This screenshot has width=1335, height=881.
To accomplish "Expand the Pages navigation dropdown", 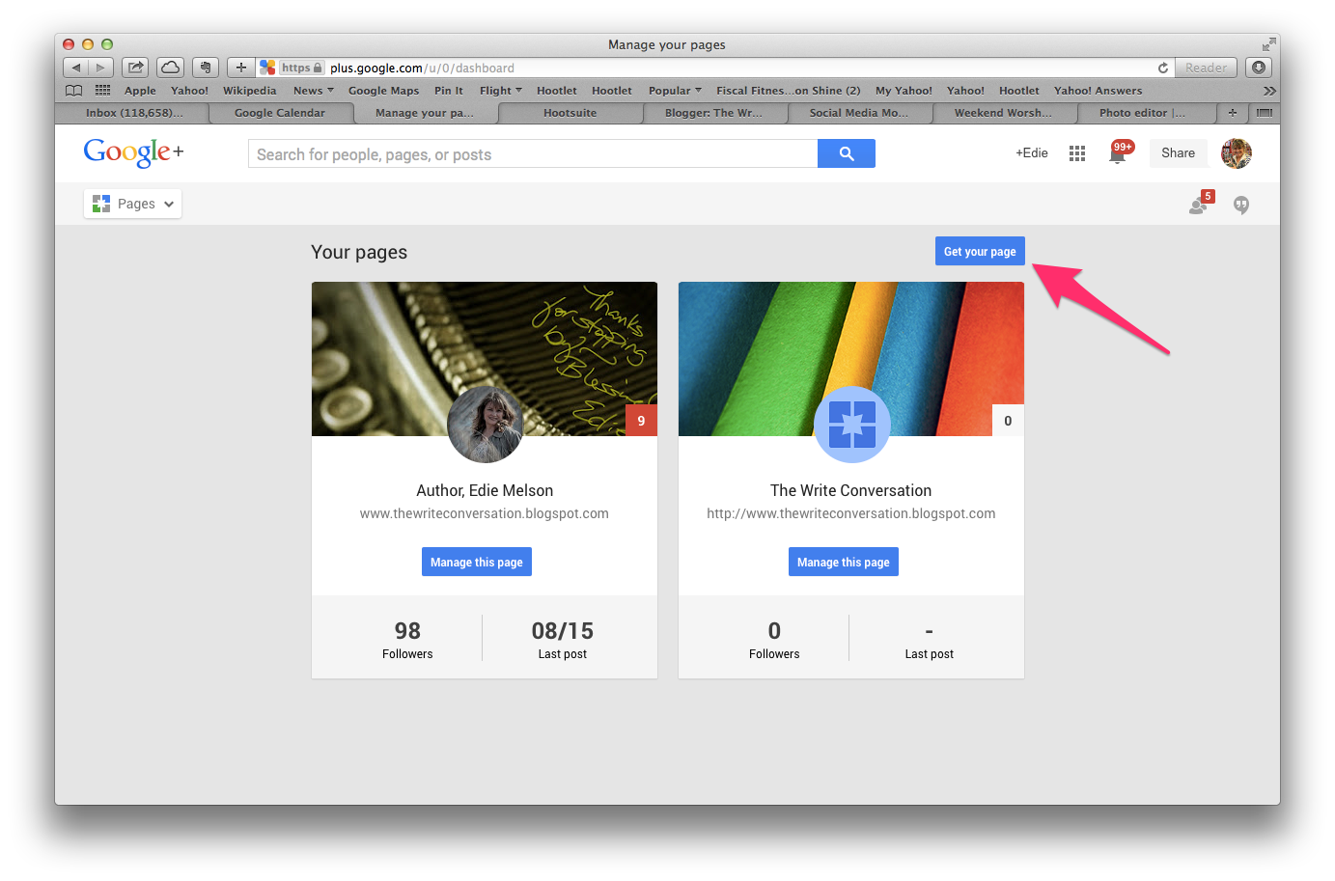I will click(x=133, y=204).
